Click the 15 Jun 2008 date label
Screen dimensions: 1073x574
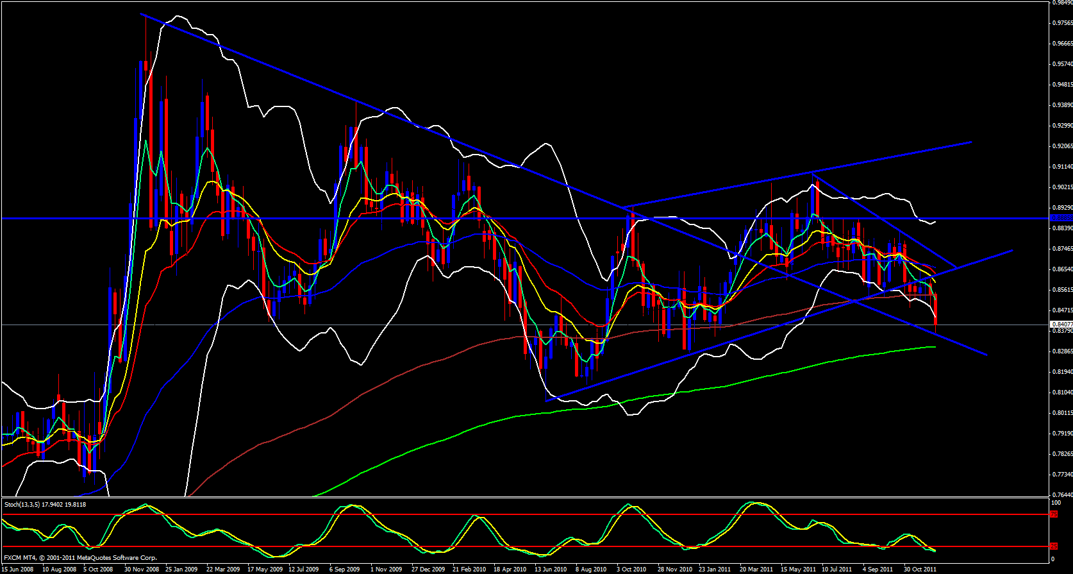point(17,569)
